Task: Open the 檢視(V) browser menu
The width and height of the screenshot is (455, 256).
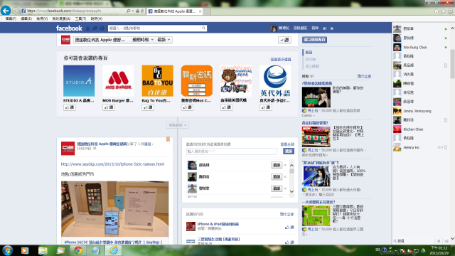Action: 42,18
